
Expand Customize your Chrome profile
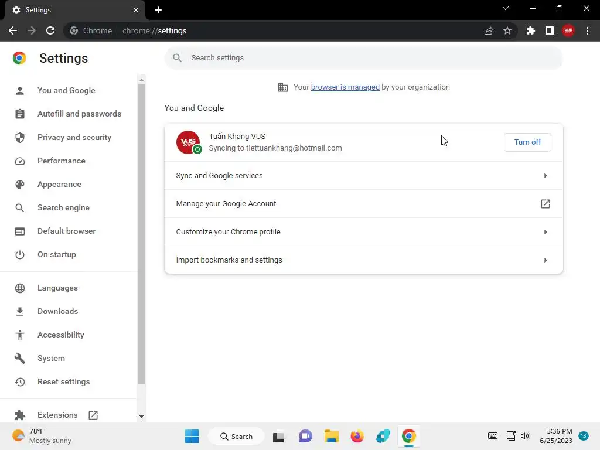tap(363, 232)
